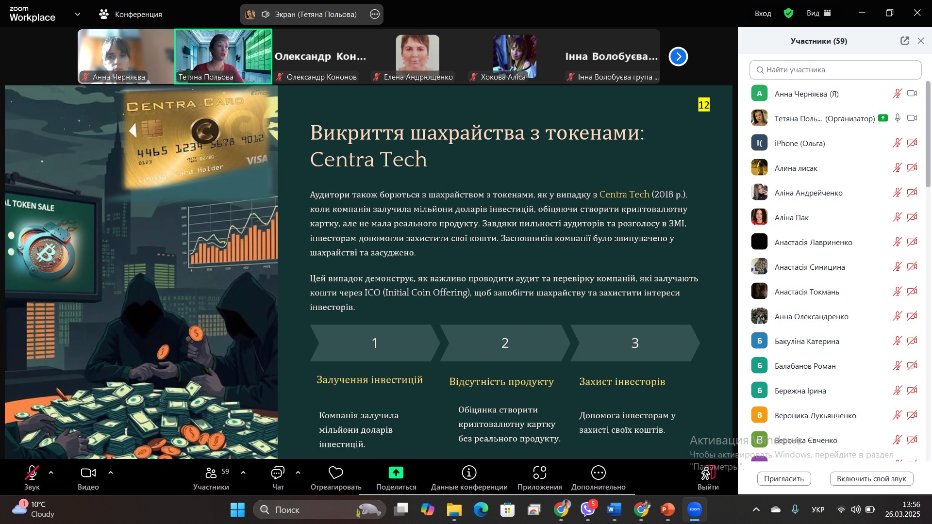The height and width of the screenshot is (524, 932).
Task: Click the unmute yourself button in the panel
Action: [x=871, y=478]
